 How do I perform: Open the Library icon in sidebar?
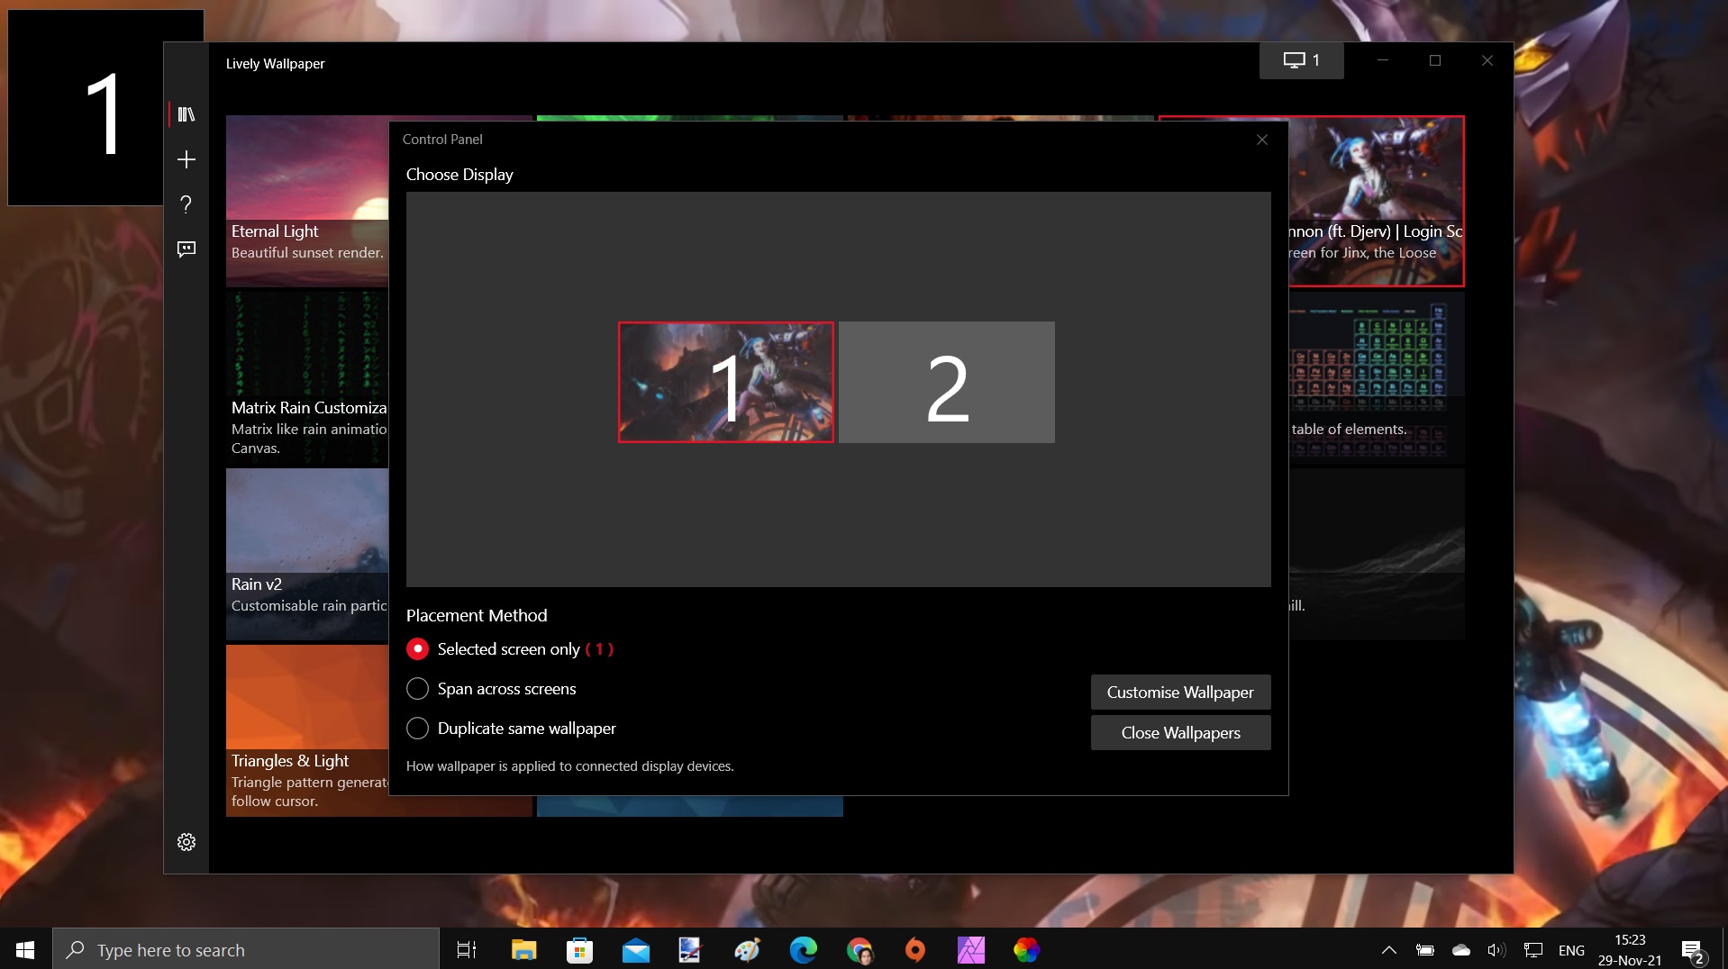pyautogui.click(x=186, y=114)
